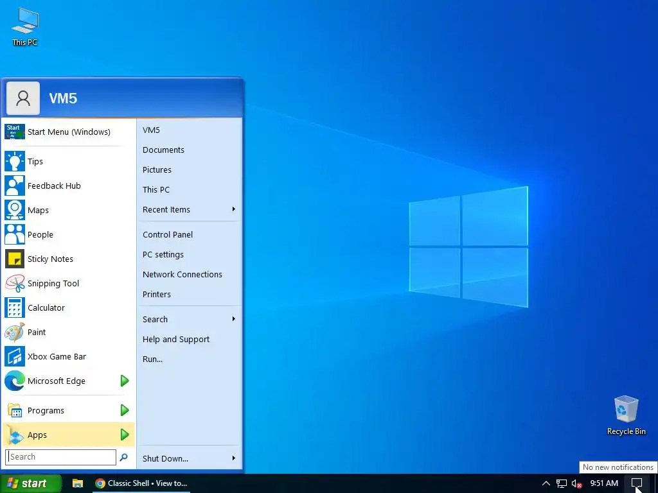Switch to Classic Shell Chrome taskbar window
Image resolution: width=658 pixels, height=493 pixels.
tap(141, 483)
